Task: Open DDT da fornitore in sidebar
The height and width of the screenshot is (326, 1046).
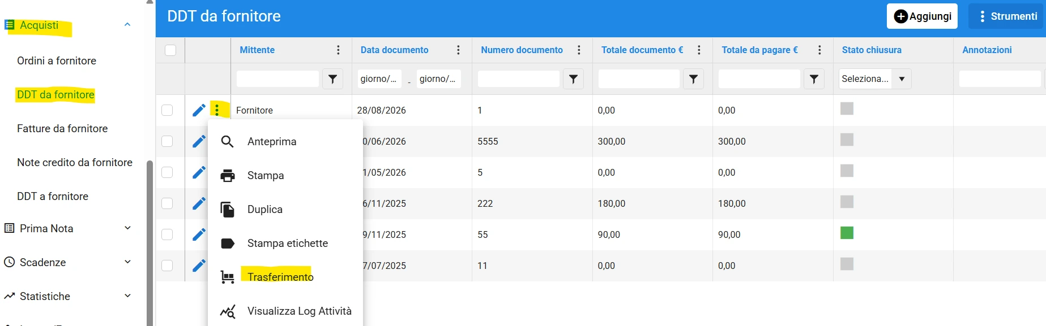Action: tap(55, 95)
